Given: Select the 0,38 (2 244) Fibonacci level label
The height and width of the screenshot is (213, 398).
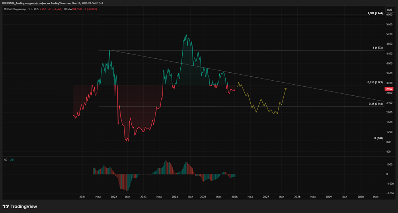Looking at the screenshot, I should point(376,104).
